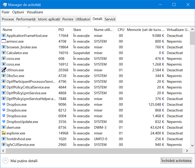Click the 43.624 K memory value

[x=157, y=127]
